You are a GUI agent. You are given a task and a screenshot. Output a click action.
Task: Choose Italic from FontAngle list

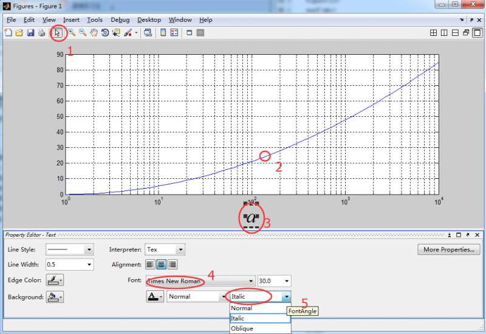click(260, 318)
